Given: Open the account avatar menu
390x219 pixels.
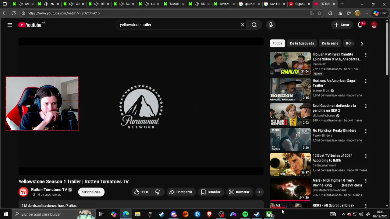Looking at the screenshot, I should pyautogui.click(x=374, y=25).
